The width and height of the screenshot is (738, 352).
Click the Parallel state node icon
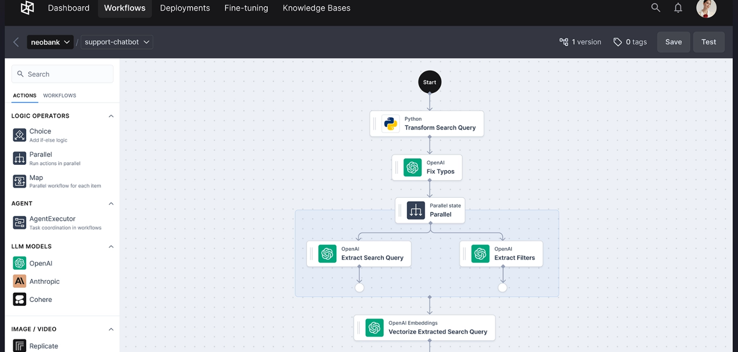point(416,210)
